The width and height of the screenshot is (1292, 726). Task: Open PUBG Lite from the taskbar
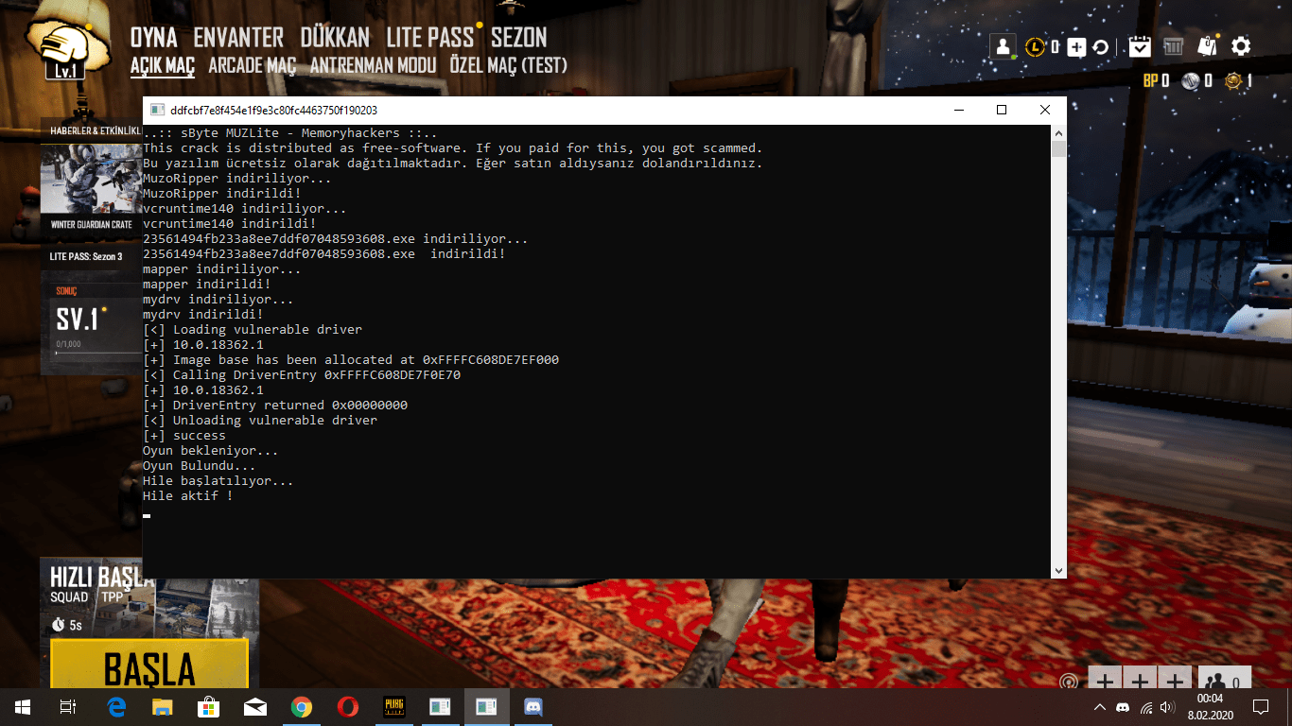(393, 706)
